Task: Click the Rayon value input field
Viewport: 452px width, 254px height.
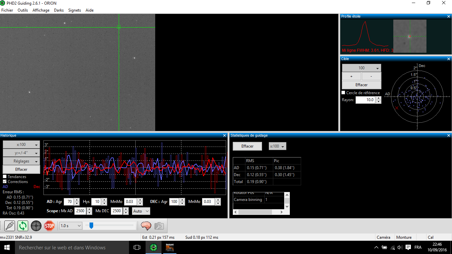Action: (365, 100)
